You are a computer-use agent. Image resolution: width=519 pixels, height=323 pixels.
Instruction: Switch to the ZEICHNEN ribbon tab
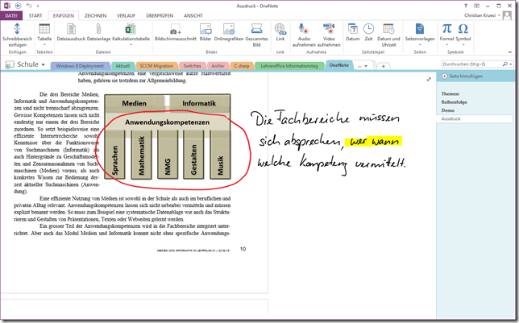[95, 15]
